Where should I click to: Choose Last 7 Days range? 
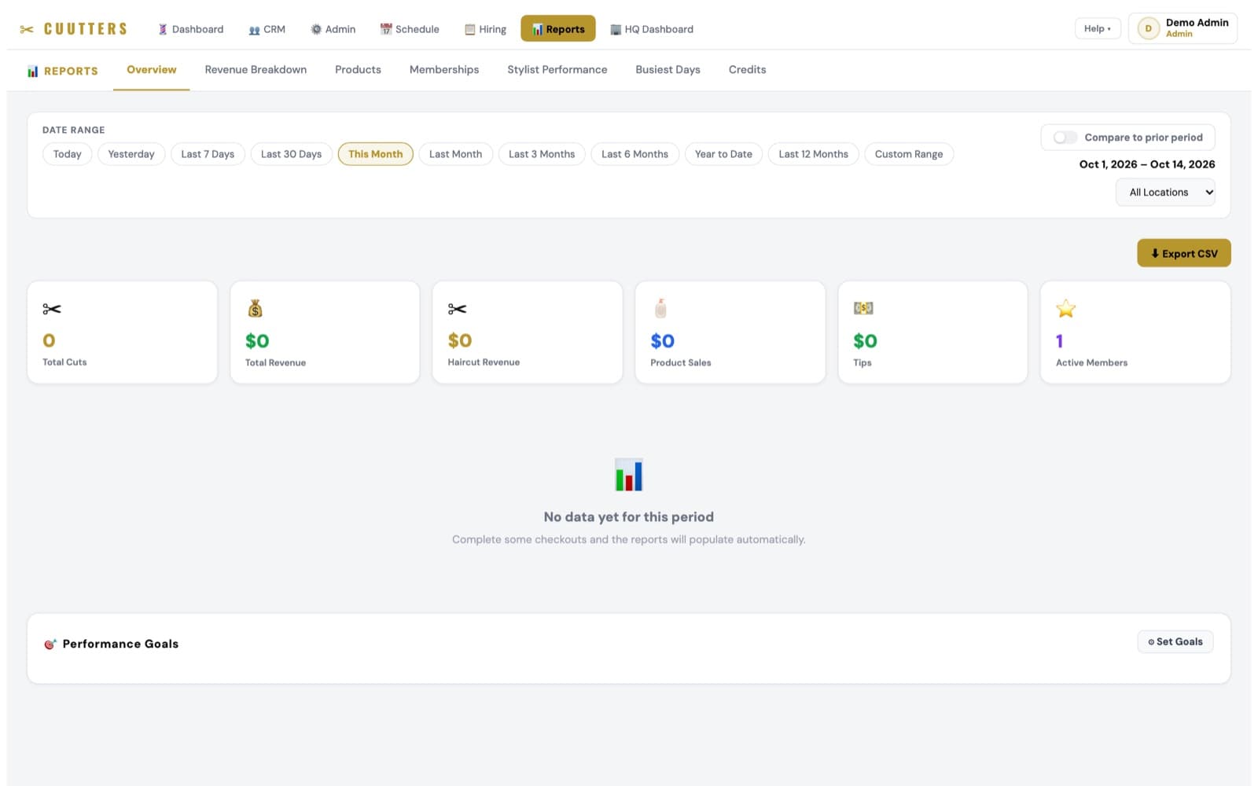(x=208, y=154)
